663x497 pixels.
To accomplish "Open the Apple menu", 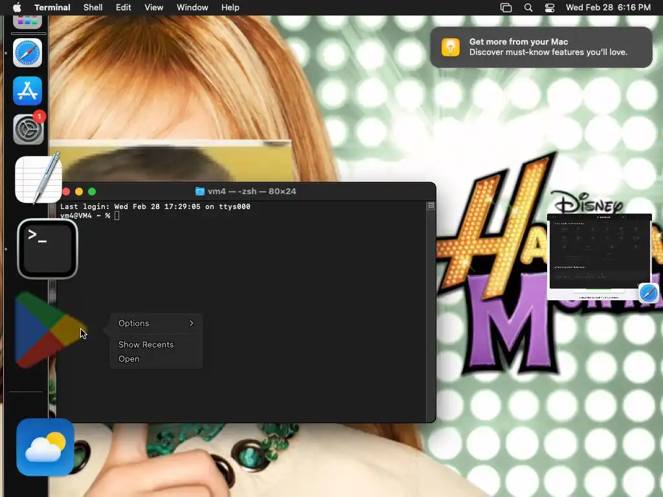I will click(17, 8).
